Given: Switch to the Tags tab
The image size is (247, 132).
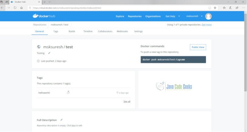Looking at the screenshot, I should 56,31.
